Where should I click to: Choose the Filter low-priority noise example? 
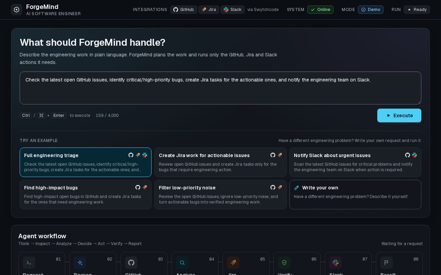coord(220,195)
